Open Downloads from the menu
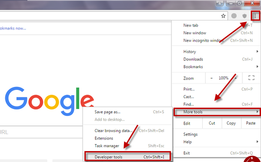 pos(217,59)
